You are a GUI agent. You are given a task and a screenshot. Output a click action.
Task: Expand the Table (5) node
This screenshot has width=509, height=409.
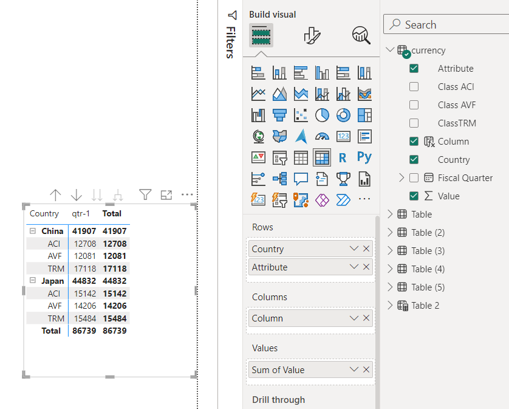pyautogui.click(x=390, y=287)
